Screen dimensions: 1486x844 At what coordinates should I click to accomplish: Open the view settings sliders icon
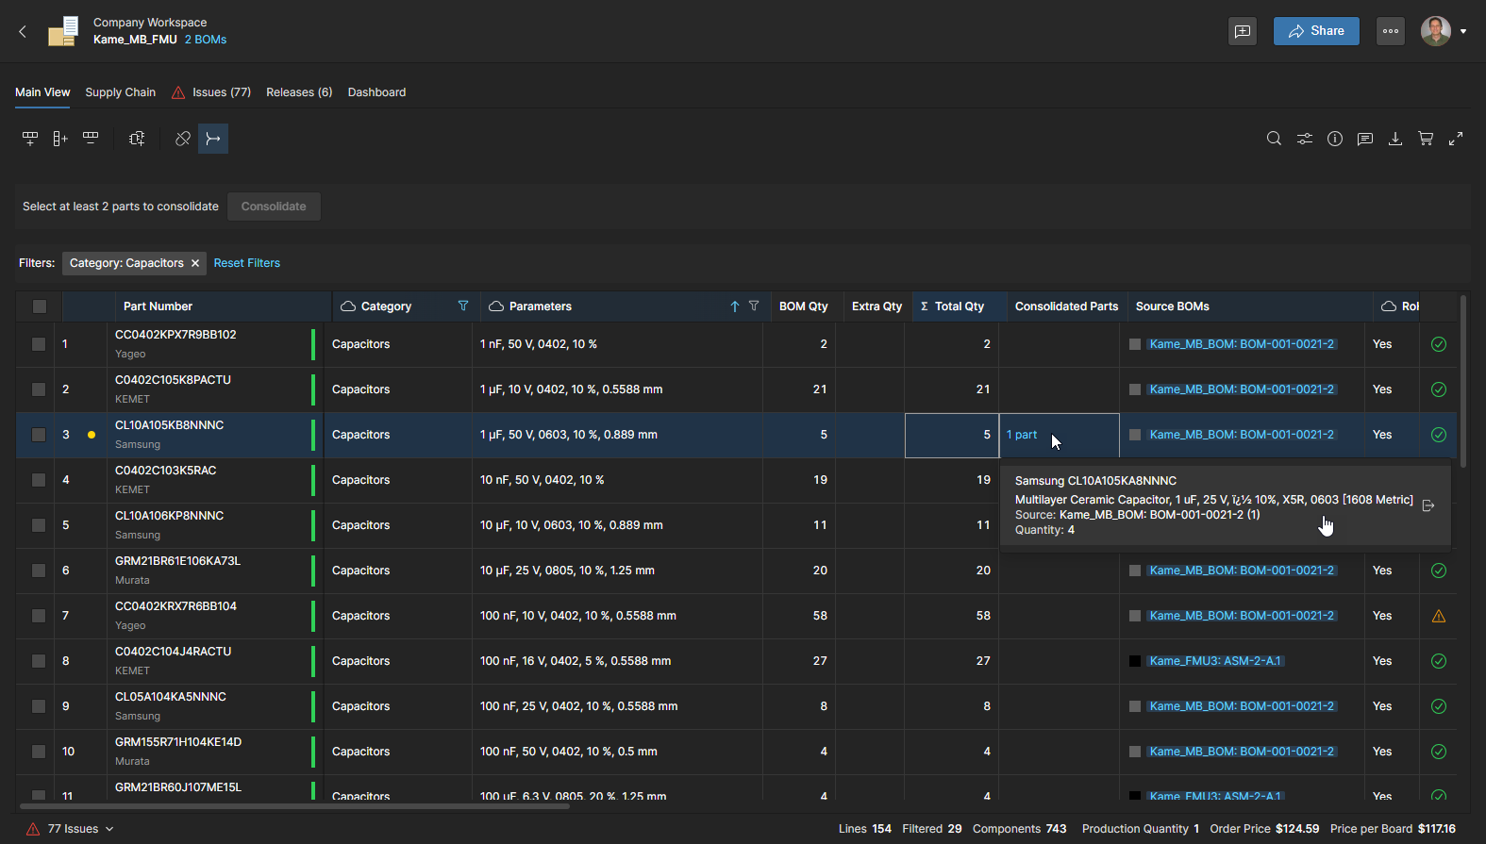coord(1304,139)
